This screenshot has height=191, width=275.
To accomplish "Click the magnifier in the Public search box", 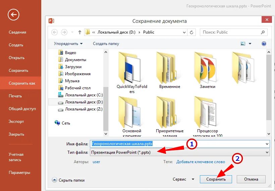I will (x=263, y=32).
